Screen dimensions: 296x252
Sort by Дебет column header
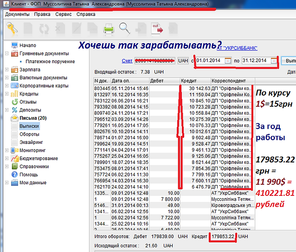point(165,81)
